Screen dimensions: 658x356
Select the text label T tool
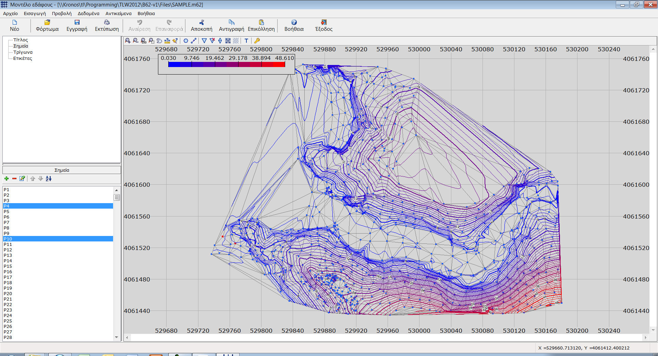tap(246, 41)
